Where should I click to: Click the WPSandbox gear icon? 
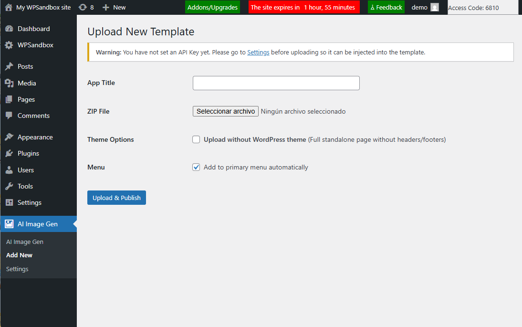click(x=9, y=45)
